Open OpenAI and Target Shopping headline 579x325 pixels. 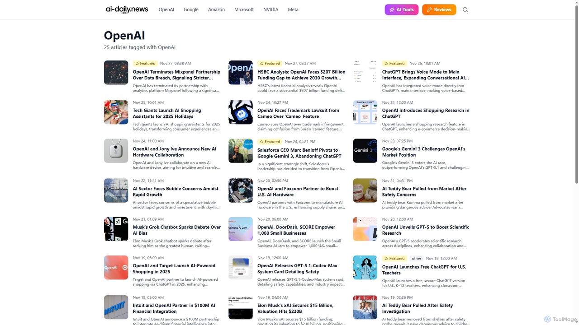(x=174, y=269)
